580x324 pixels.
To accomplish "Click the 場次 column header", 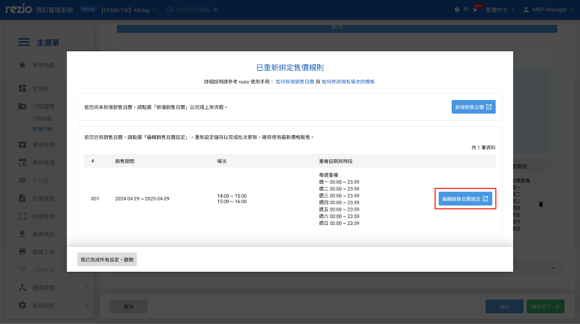I will pyautogui.click(x=222, y=161).
